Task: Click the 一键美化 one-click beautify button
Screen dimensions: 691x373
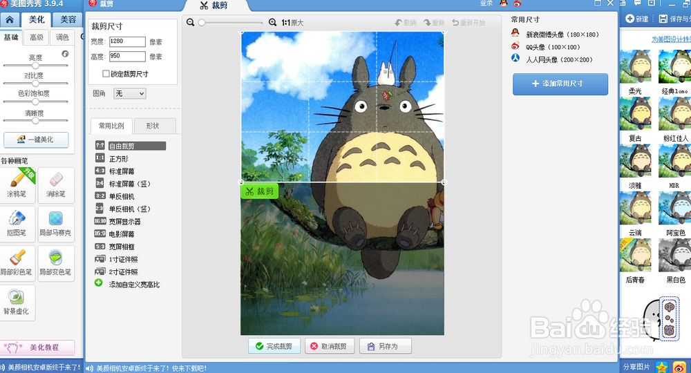Action: 36,140
